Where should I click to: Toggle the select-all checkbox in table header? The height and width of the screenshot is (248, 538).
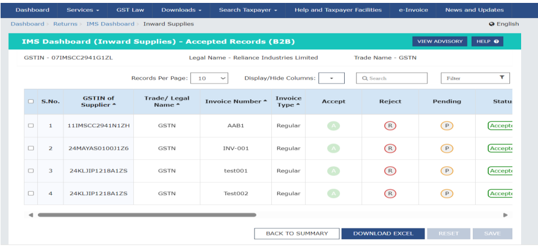[x=31, y=102]
